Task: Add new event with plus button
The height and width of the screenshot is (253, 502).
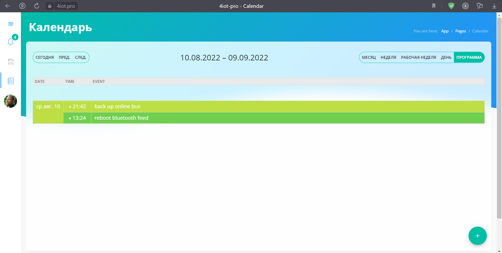Action: pyautogui.click(x=477, y=236)
